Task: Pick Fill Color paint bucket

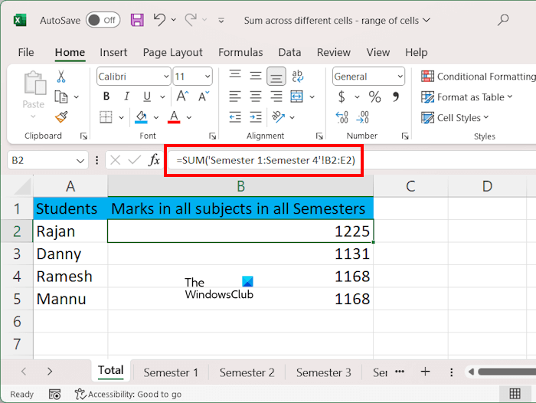Action: point(141,117)
